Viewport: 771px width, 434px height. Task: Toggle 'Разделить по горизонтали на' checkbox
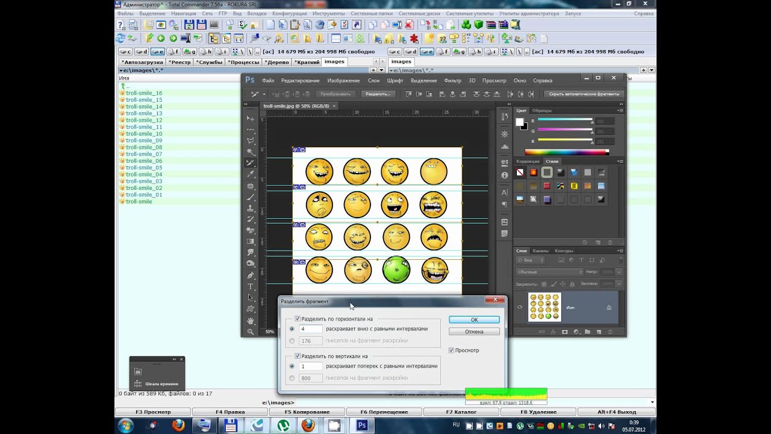(x=298, y=319)
